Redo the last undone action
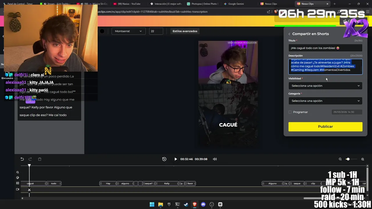Image resolution: width=372 pixels, height=209 pixels. point(30,159)
